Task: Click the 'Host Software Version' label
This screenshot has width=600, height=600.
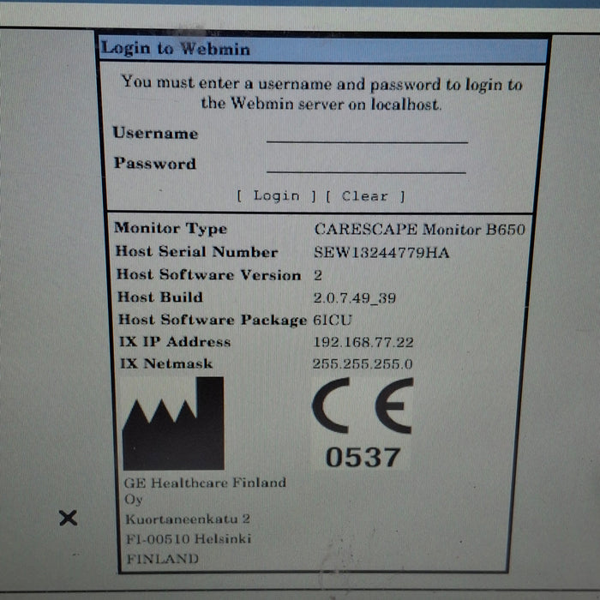Action: coord(209,275)
